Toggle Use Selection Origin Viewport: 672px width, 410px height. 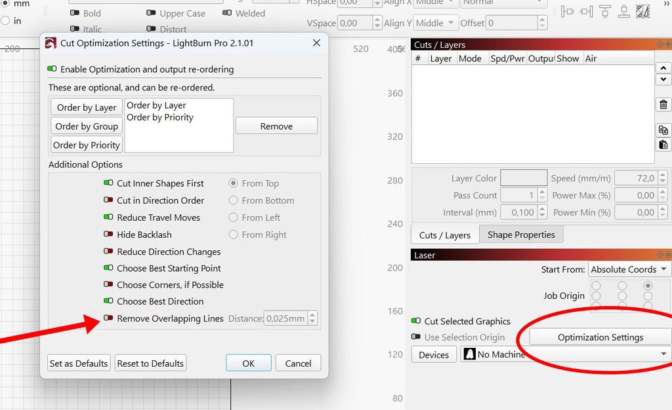(415, 337)
